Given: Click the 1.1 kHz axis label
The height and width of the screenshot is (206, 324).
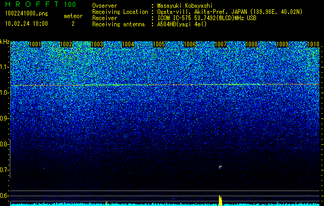Looking at the screenshot, I should point(5,67).
